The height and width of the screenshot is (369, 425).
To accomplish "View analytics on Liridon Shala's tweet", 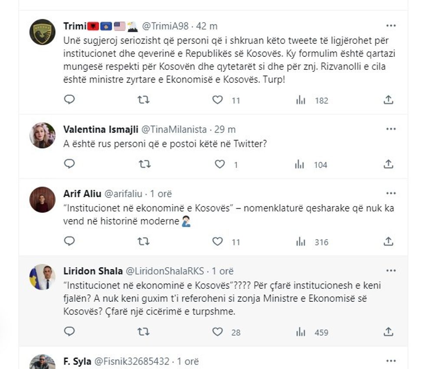I will click(x=301, y=332).
